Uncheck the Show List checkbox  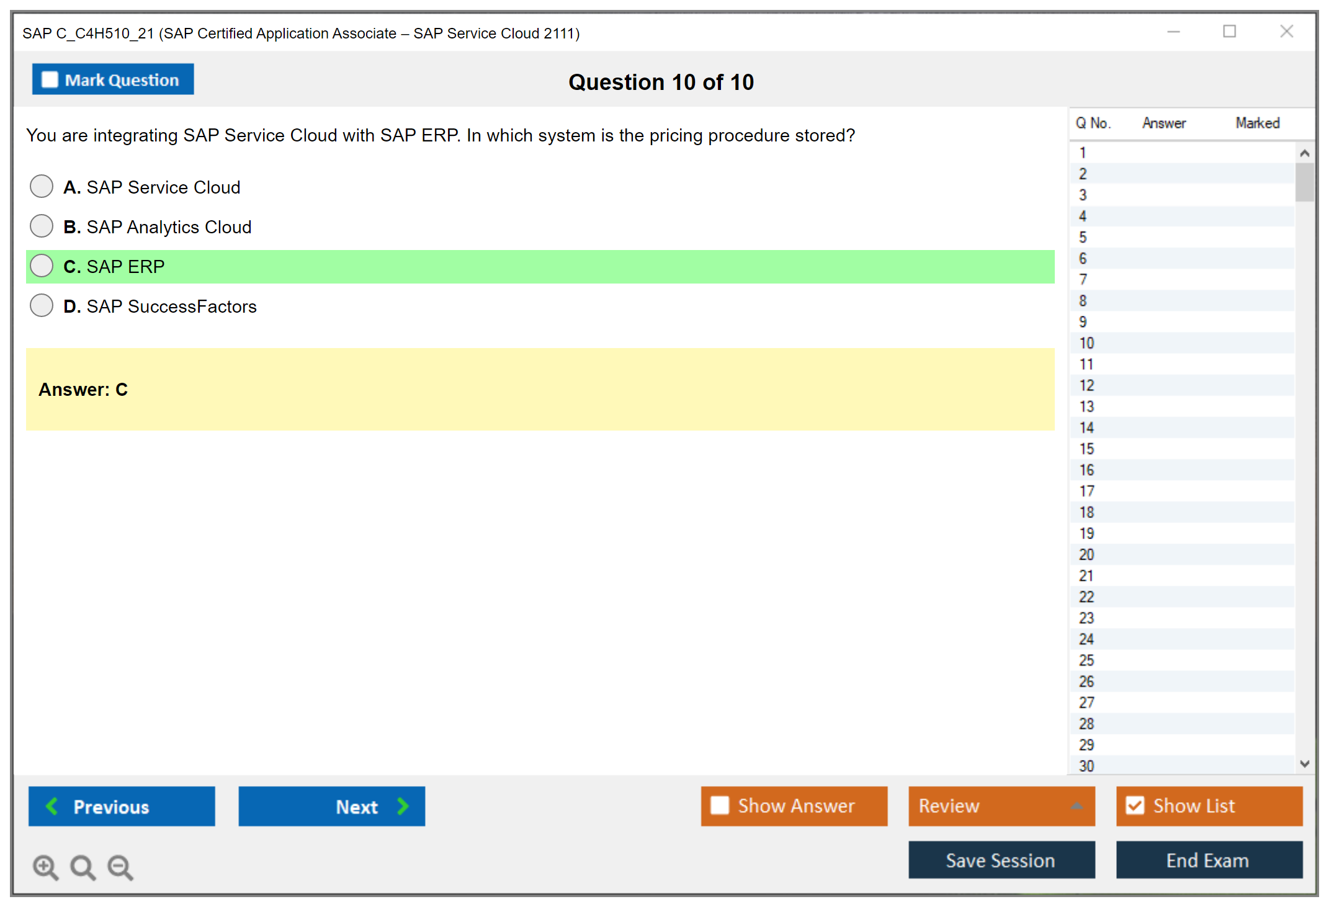1135,805
